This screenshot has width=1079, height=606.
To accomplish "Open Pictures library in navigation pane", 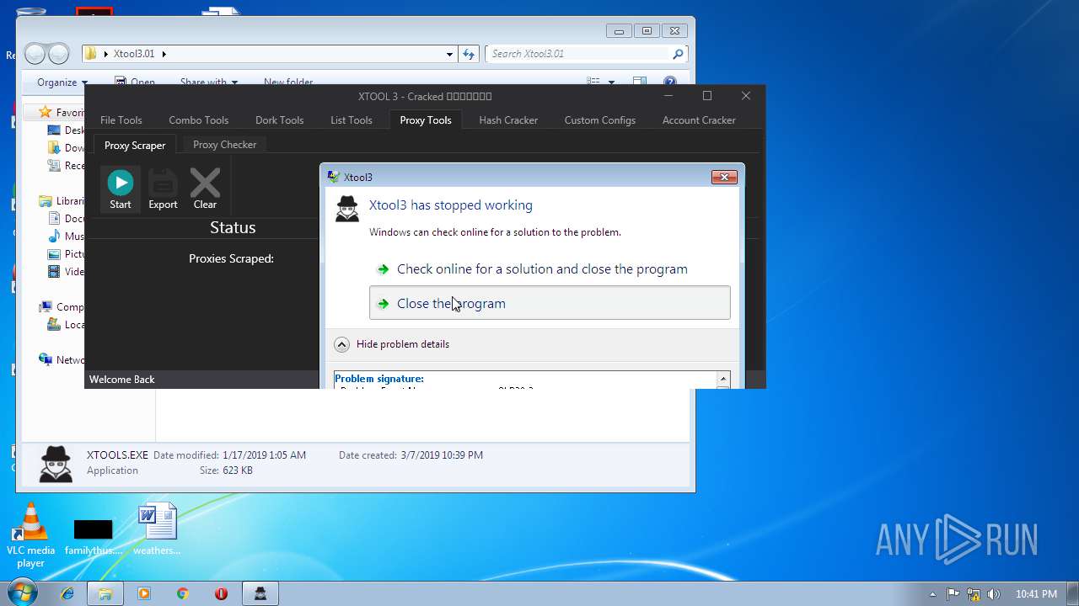I will 66,254.
